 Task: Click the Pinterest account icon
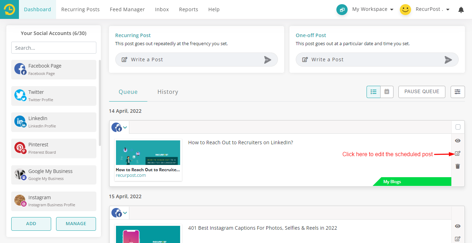[20, 148]
